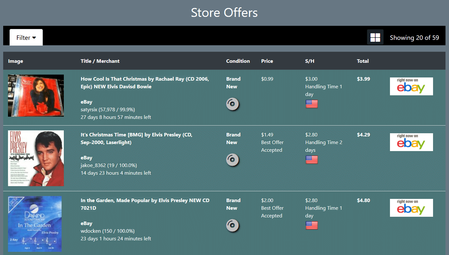The height and width of the screenshot is (255, 449).
Task: Open the Filter dropdown
Action: pyautogui.click(x=26, y=38)
